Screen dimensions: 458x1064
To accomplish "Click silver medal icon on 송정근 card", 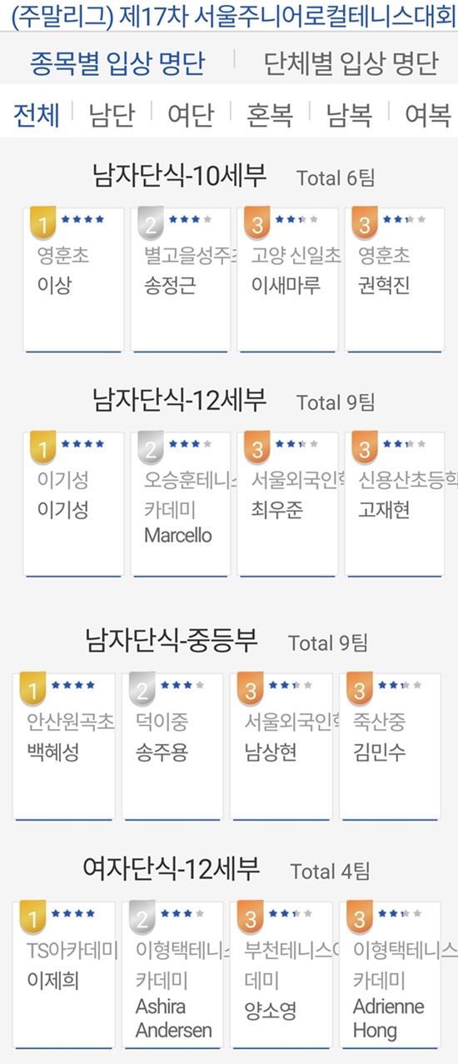I will pyautogui.click(x=149, y=222).
